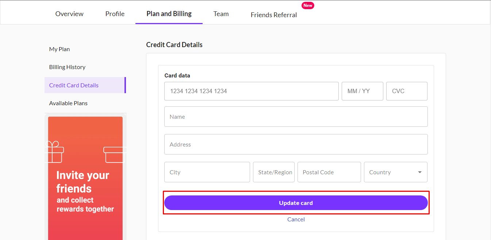The image size is (491, 240).
Task: Click the CVC field
Action: point(406,91)
